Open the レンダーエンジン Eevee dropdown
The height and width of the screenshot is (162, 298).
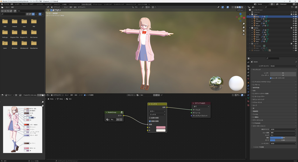pyautogui.click(x=283, y=66)
